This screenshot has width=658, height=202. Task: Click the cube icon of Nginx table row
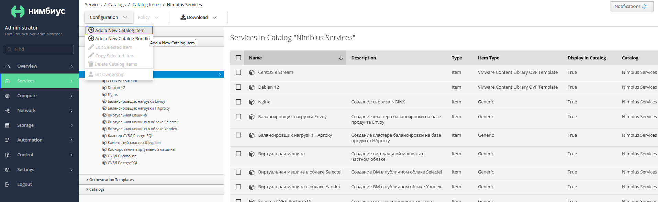point(252,102)
